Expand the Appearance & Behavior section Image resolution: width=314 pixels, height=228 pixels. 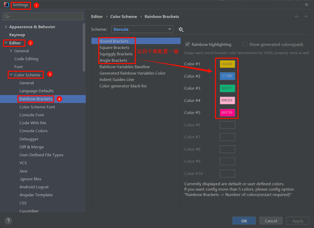click(6, 27)
